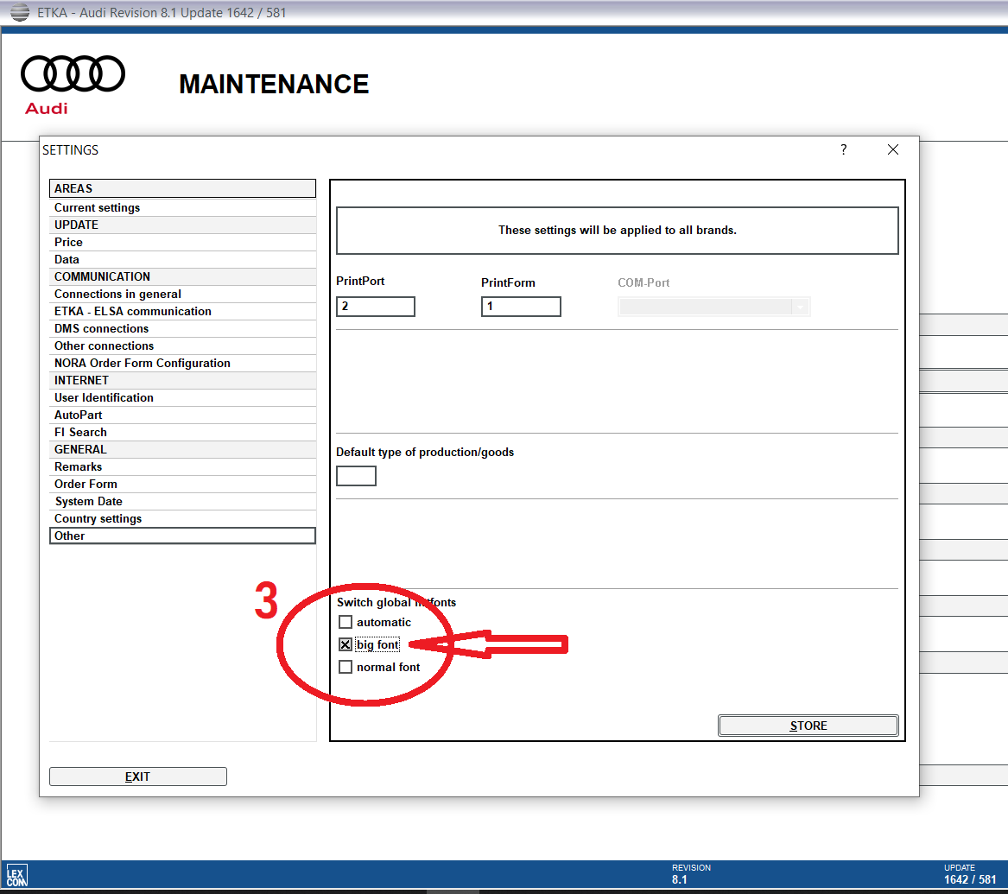Open DMS connections settings
Image resolution: width=1008 pixels, height=894 pixels.
click(182, 328)
